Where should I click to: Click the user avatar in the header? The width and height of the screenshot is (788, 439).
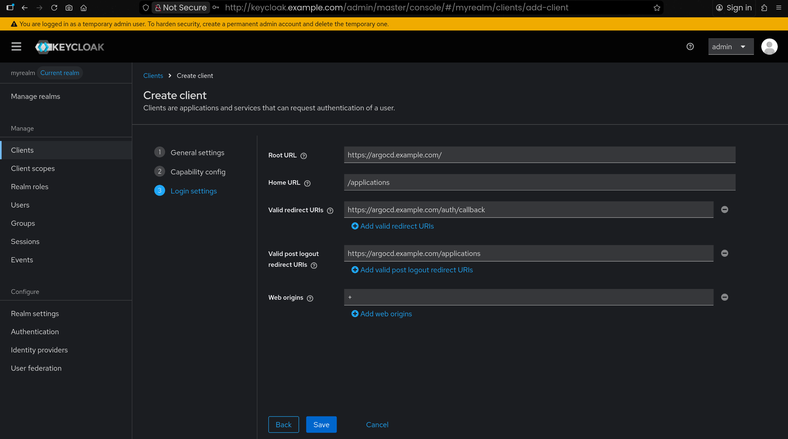click(x=769, y=47)
